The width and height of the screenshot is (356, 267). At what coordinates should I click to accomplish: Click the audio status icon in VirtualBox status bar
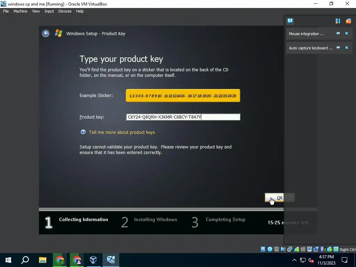coord(283,249)
